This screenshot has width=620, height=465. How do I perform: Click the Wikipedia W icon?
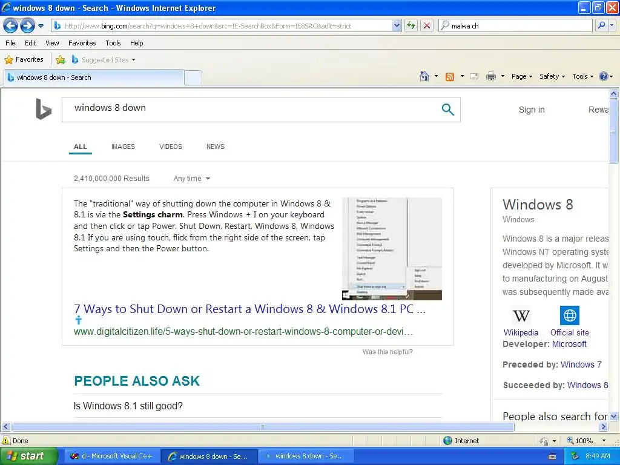click(521, 315)
